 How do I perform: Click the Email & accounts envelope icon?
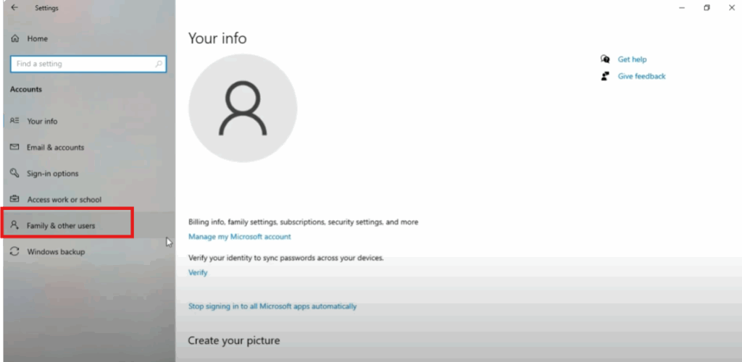pyautogui.click(x=14, y=147)
